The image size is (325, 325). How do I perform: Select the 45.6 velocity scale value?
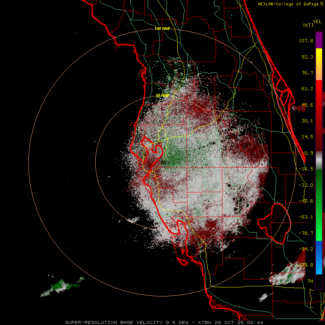pos(307,105)
